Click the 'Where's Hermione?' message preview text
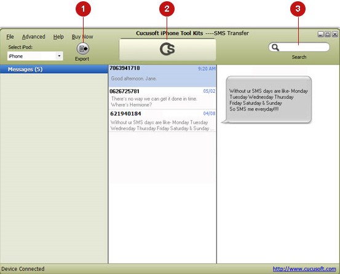340x274 pixels. [132, 105]
